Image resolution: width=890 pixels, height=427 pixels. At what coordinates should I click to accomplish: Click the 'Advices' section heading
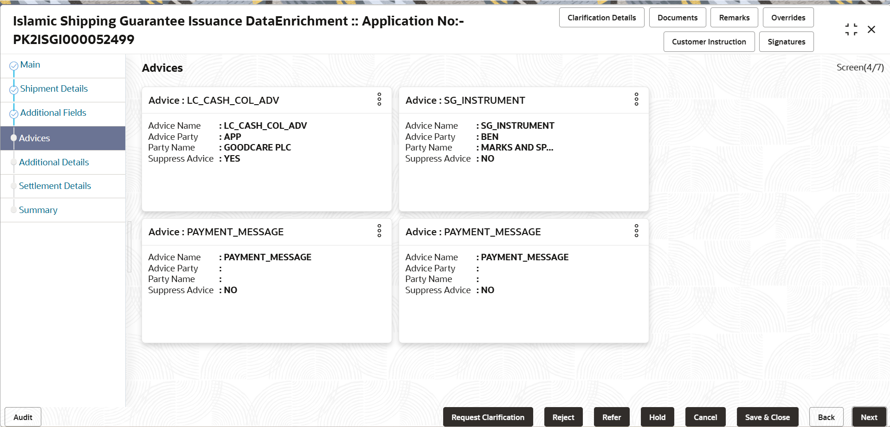click(162, 68)
